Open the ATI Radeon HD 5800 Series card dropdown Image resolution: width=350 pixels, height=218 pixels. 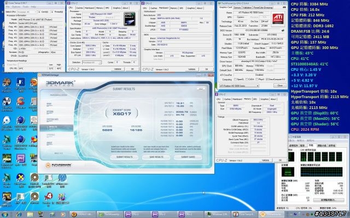tap(239, 86)
